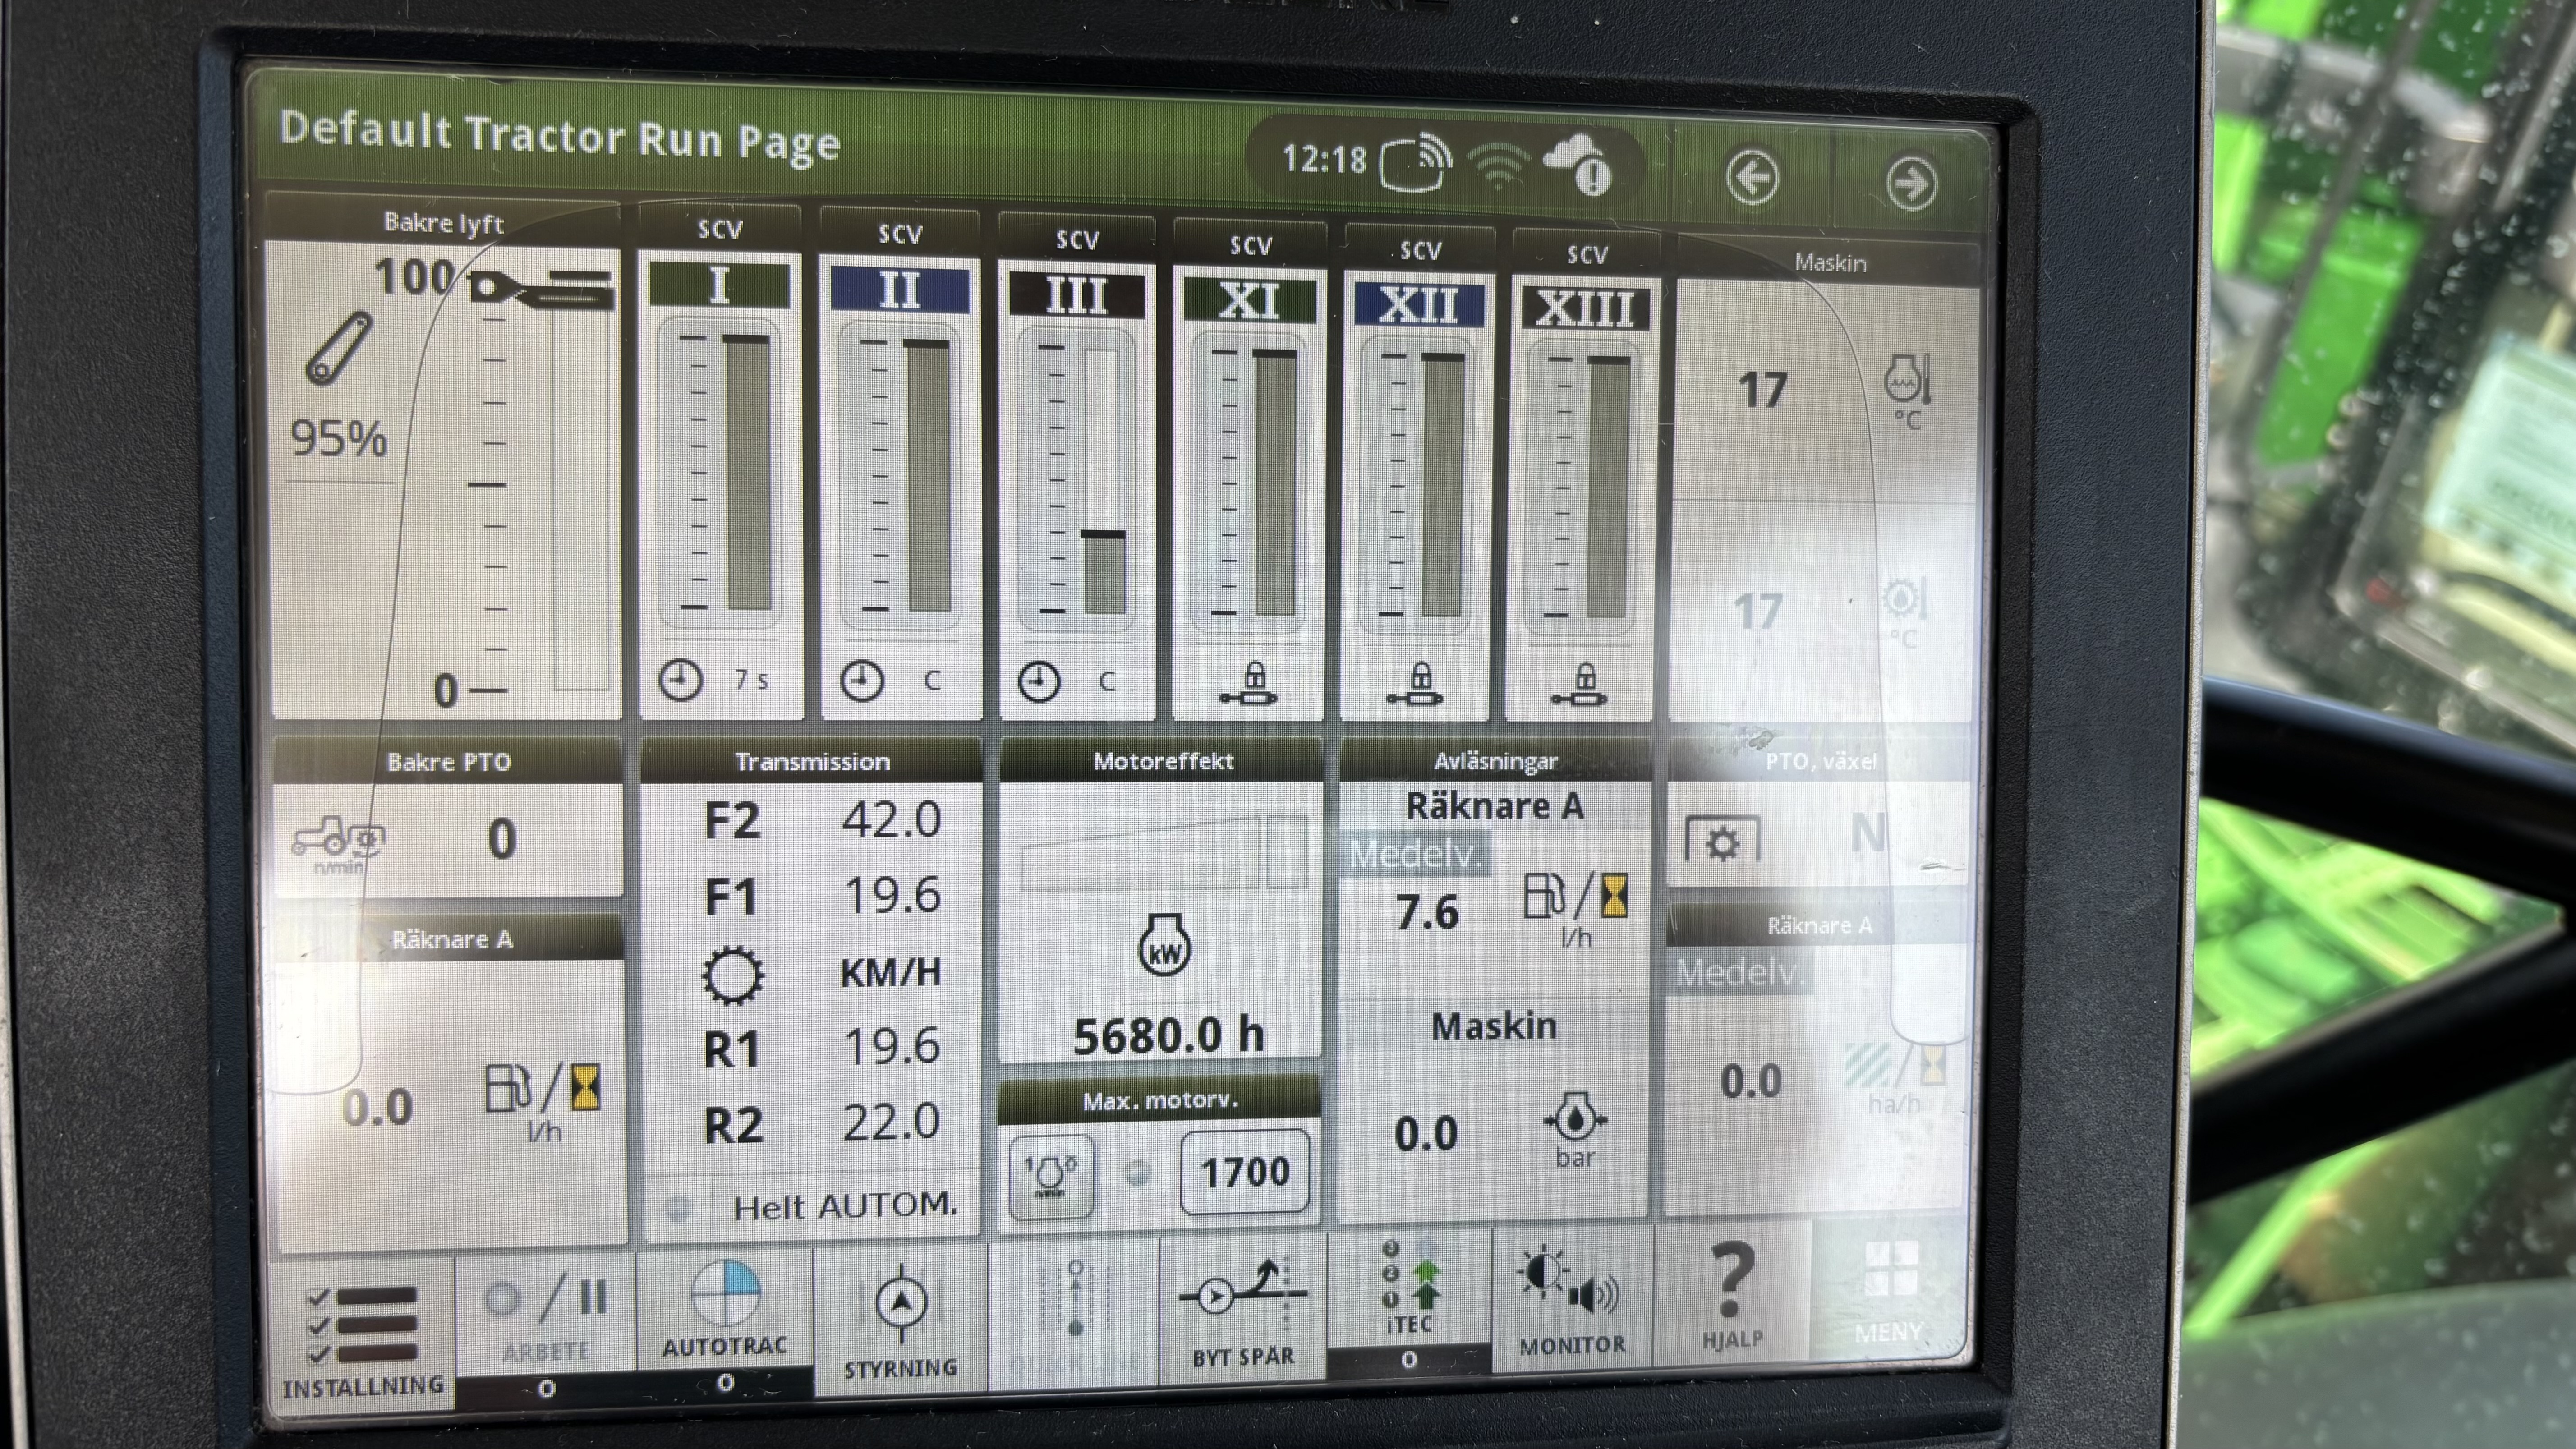Tap SCV XI cylinder lock icon
This screenshot has width=2576, height=1449.
[x=1250, y=685]
